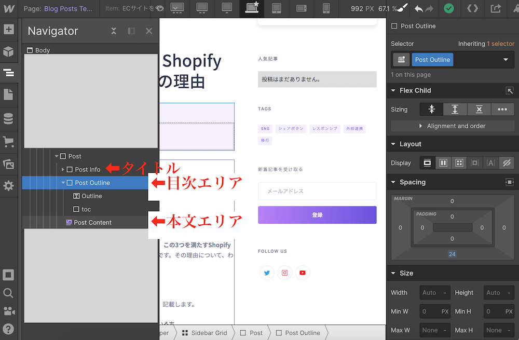This screenshot has width=519, height=340.
Task: Collapse all Navigator items
Action: [114, 31]
